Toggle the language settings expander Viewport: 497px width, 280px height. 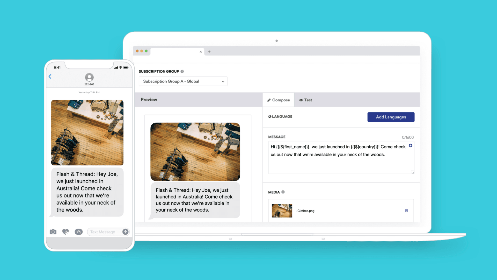(x=280, y=117)
